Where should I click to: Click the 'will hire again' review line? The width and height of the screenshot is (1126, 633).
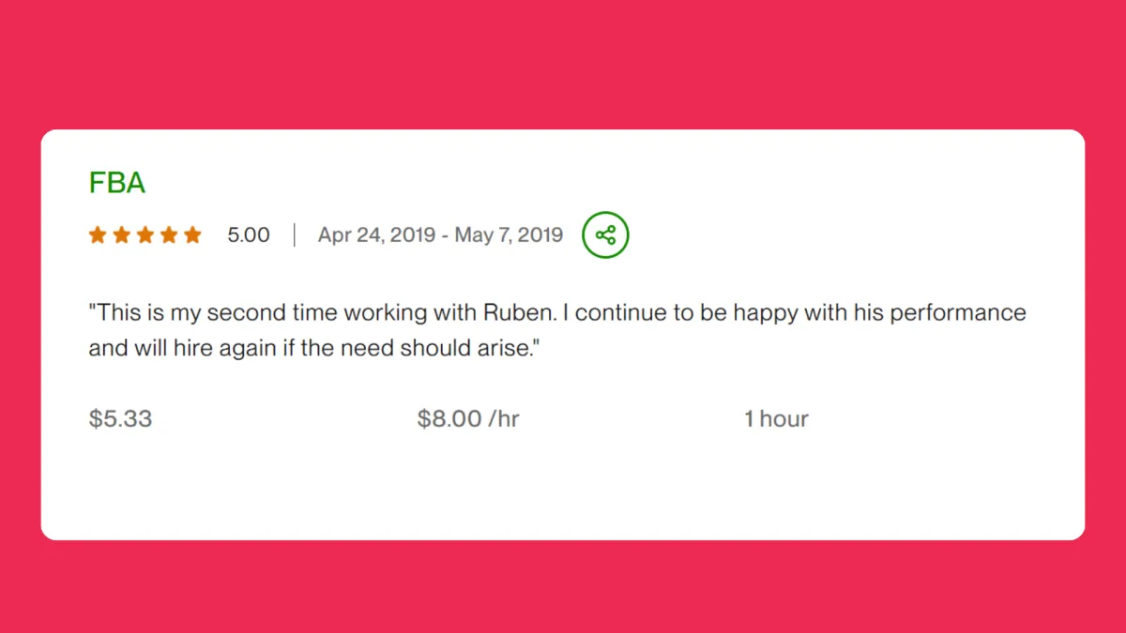(x=314, y=349)
